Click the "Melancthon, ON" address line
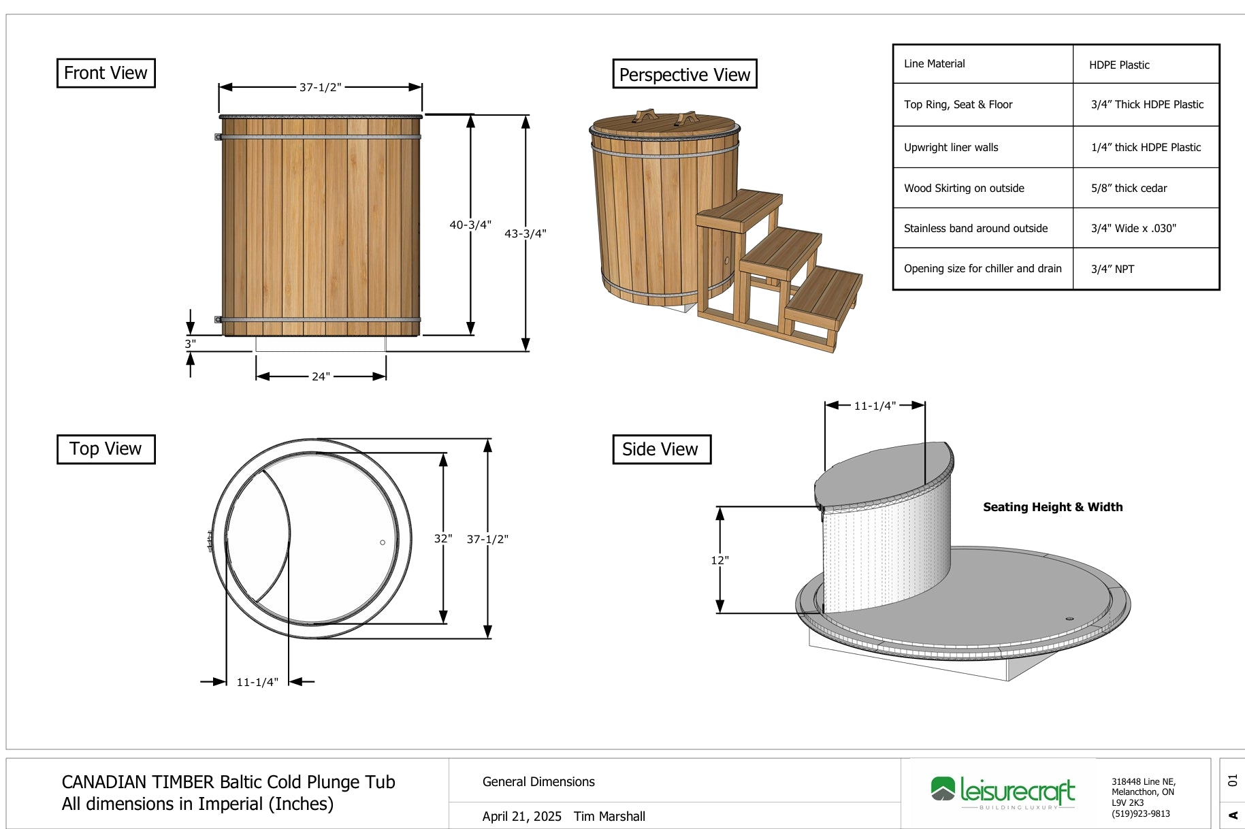 coord(1143,792)
